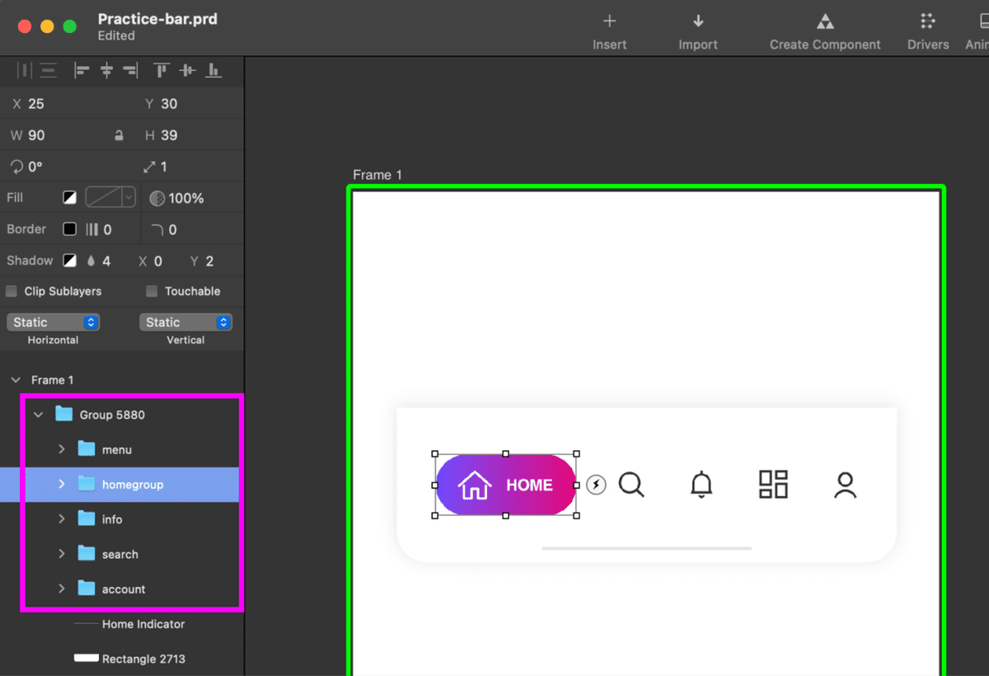Screen dimensions: 989x676
Task: Open the Vertical Static dropdown
Action: click(185, 322)
